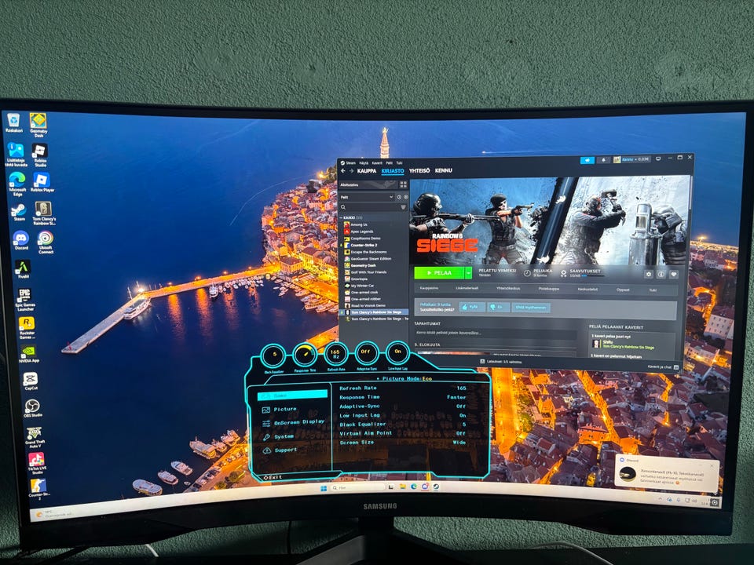Open TikTok LIVE Studio desktop icon
The height and width of the screenshot is (565, 754).
tap(36, 463)
